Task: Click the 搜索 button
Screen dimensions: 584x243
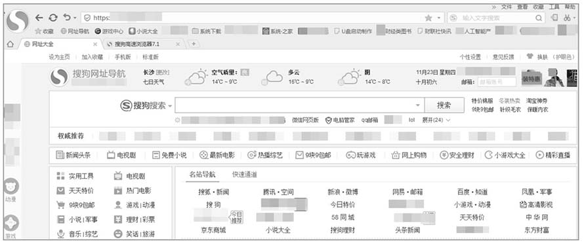Action: coord(444,105)
